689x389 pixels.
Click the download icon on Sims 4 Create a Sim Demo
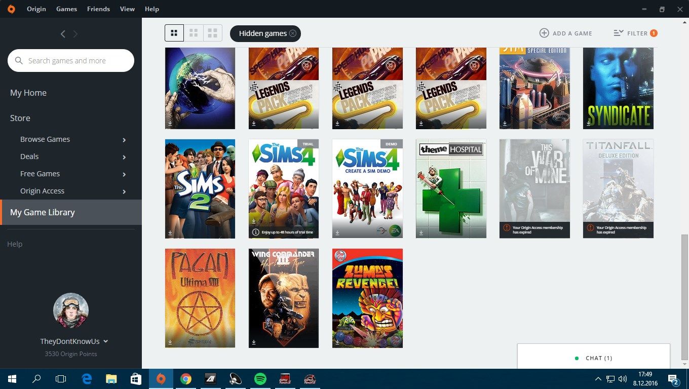pos(337,233)
